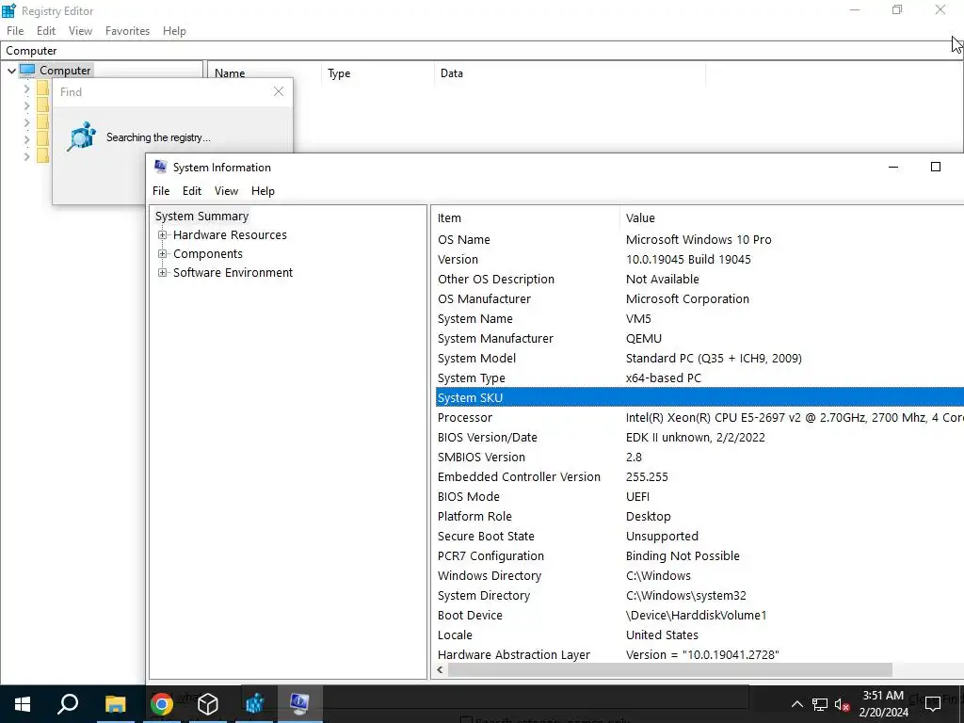Image resolution: width=964 pixels, height=723 pixels.
Task: Select the Secure Boot State row
Action: (x=699, y=536)
